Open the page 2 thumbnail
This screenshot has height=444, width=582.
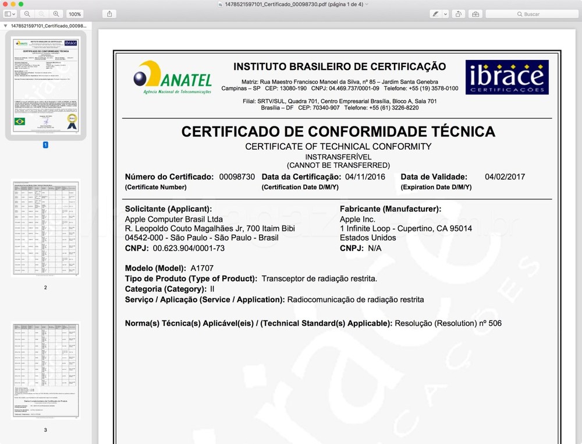coord(45,228)
